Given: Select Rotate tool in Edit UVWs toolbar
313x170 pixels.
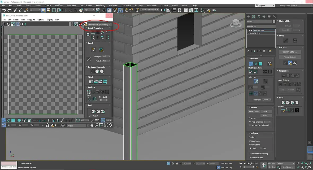Looking at the screenshot, I should pyautogui.click(x=8, y=24).
